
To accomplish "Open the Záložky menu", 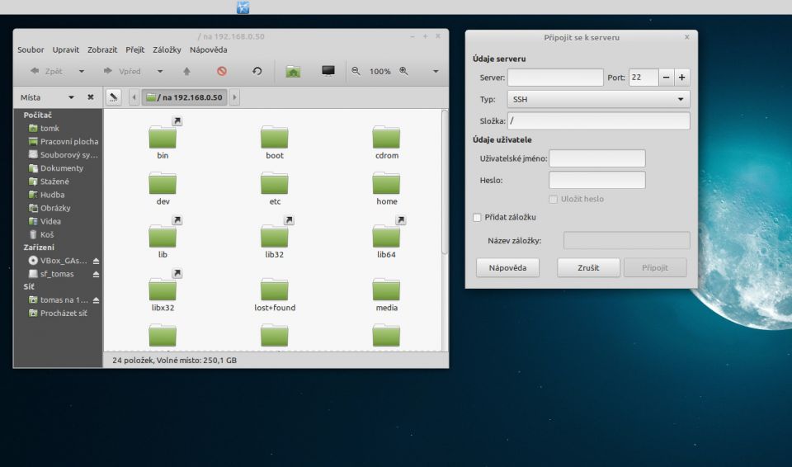I will (167, 50).
